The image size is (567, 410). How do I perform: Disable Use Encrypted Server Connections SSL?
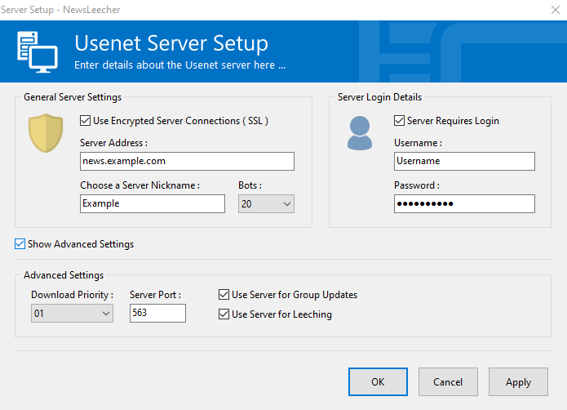(x=86, y=121)
